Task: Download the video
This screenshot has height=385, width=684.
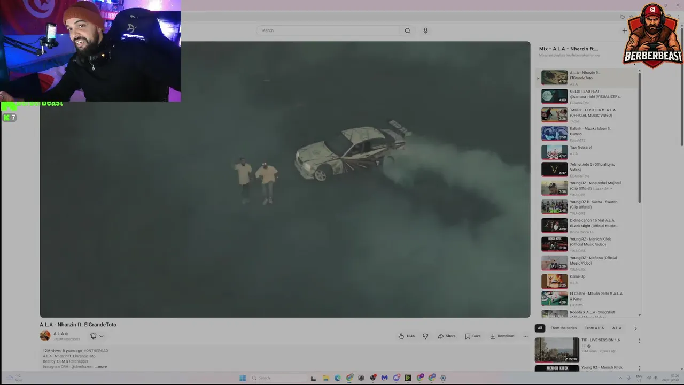Action: (502, 336)
